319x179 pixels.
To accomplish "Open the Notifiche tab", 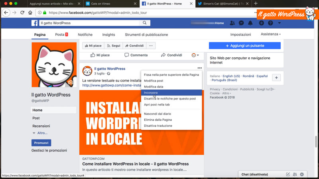I will click(85, 35).
